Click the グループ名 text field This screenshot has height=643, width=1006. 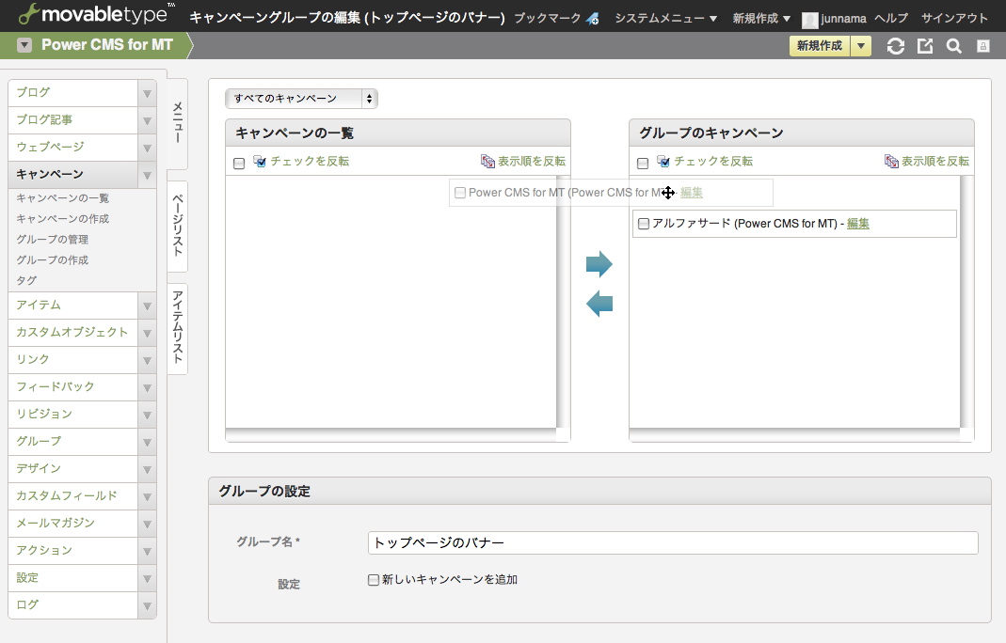point(672,543)
